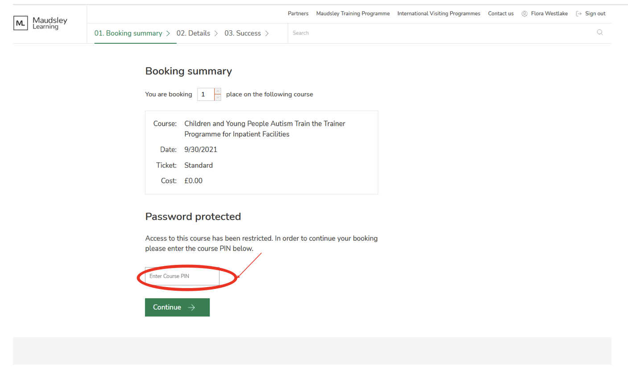Open Maudsley Training Programme page

coord(353,14)
